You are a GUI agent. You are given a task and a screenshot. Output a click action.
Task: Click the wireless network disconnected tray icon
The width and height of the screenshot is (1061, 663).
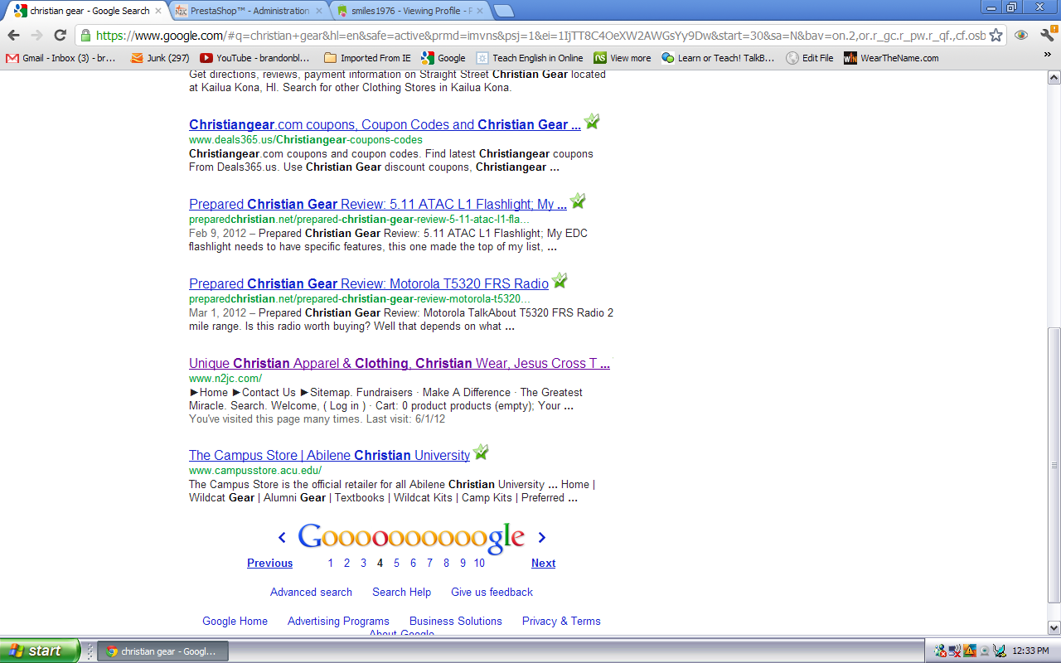[x=955, y=651]
